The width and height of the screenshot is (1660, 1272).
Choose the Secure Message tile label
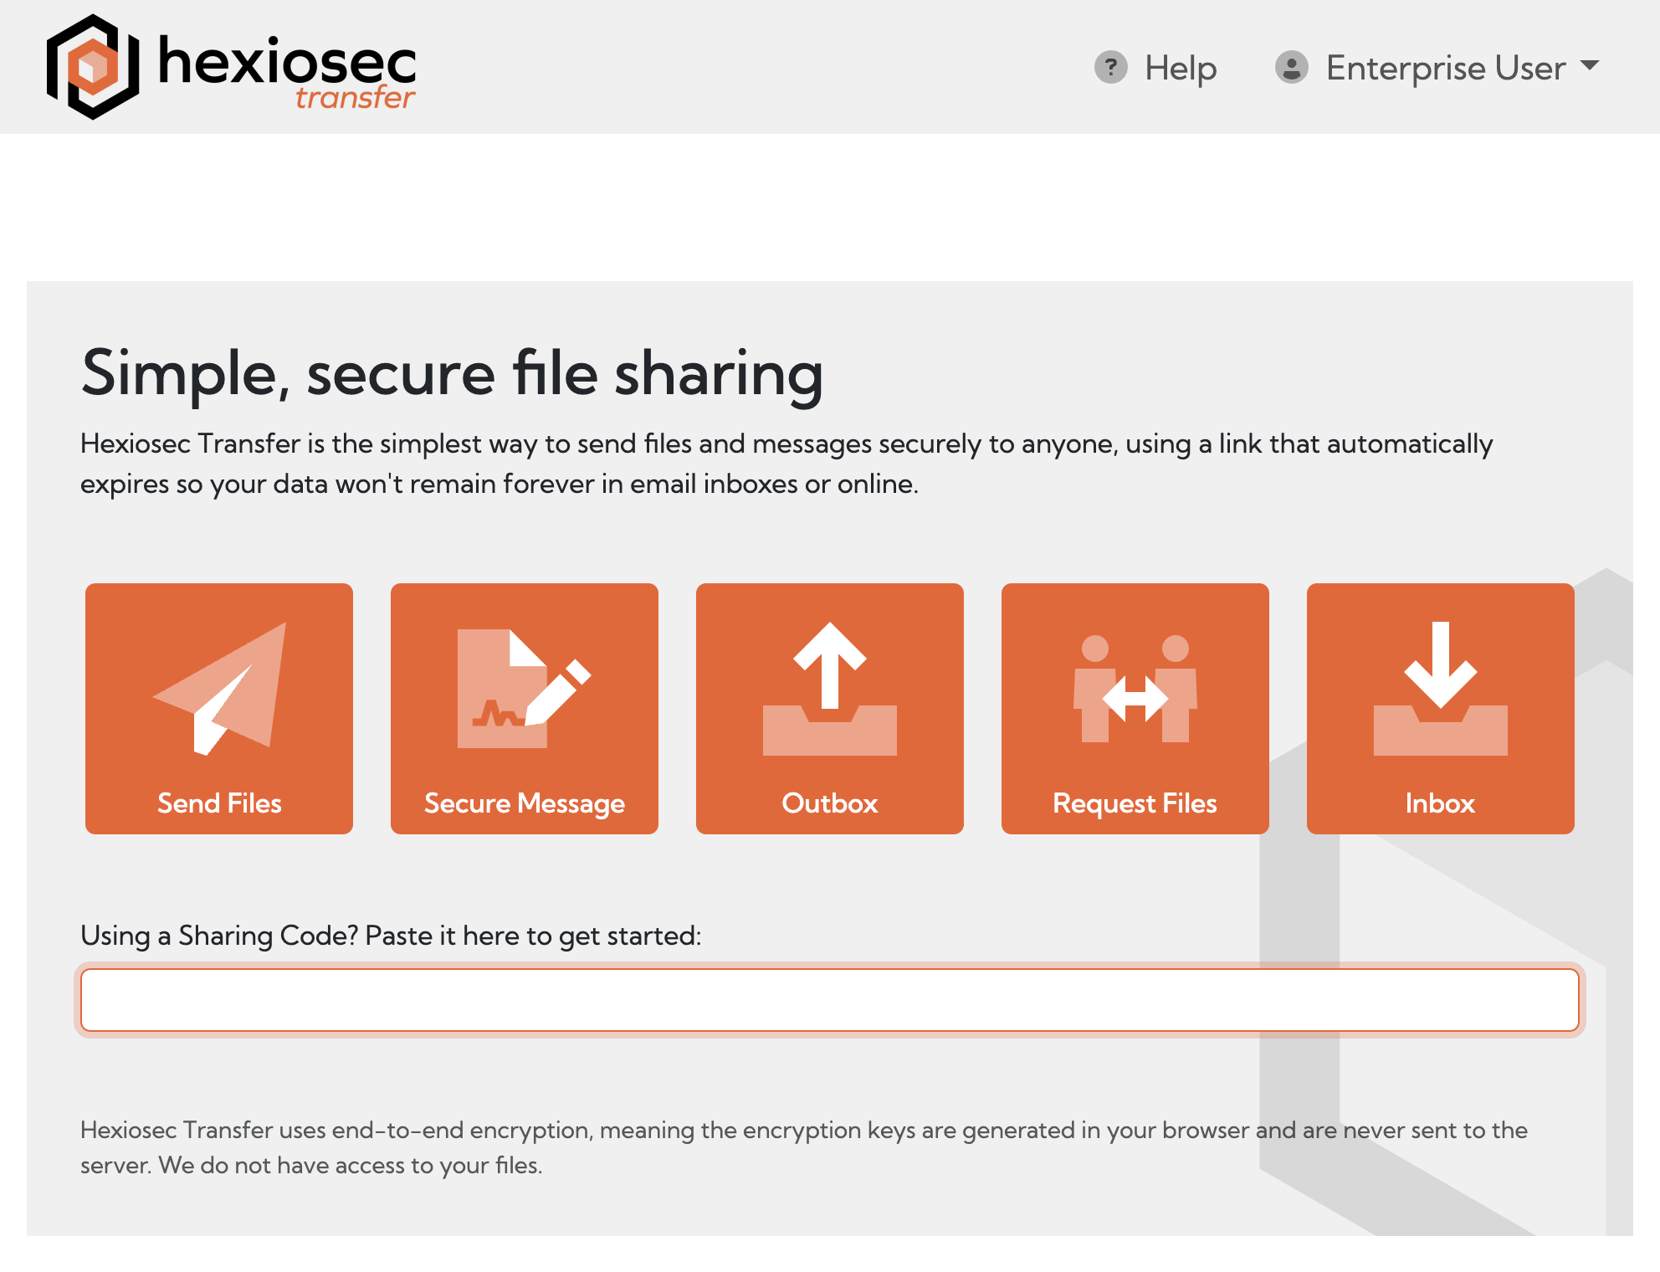[x=524, y=803]
